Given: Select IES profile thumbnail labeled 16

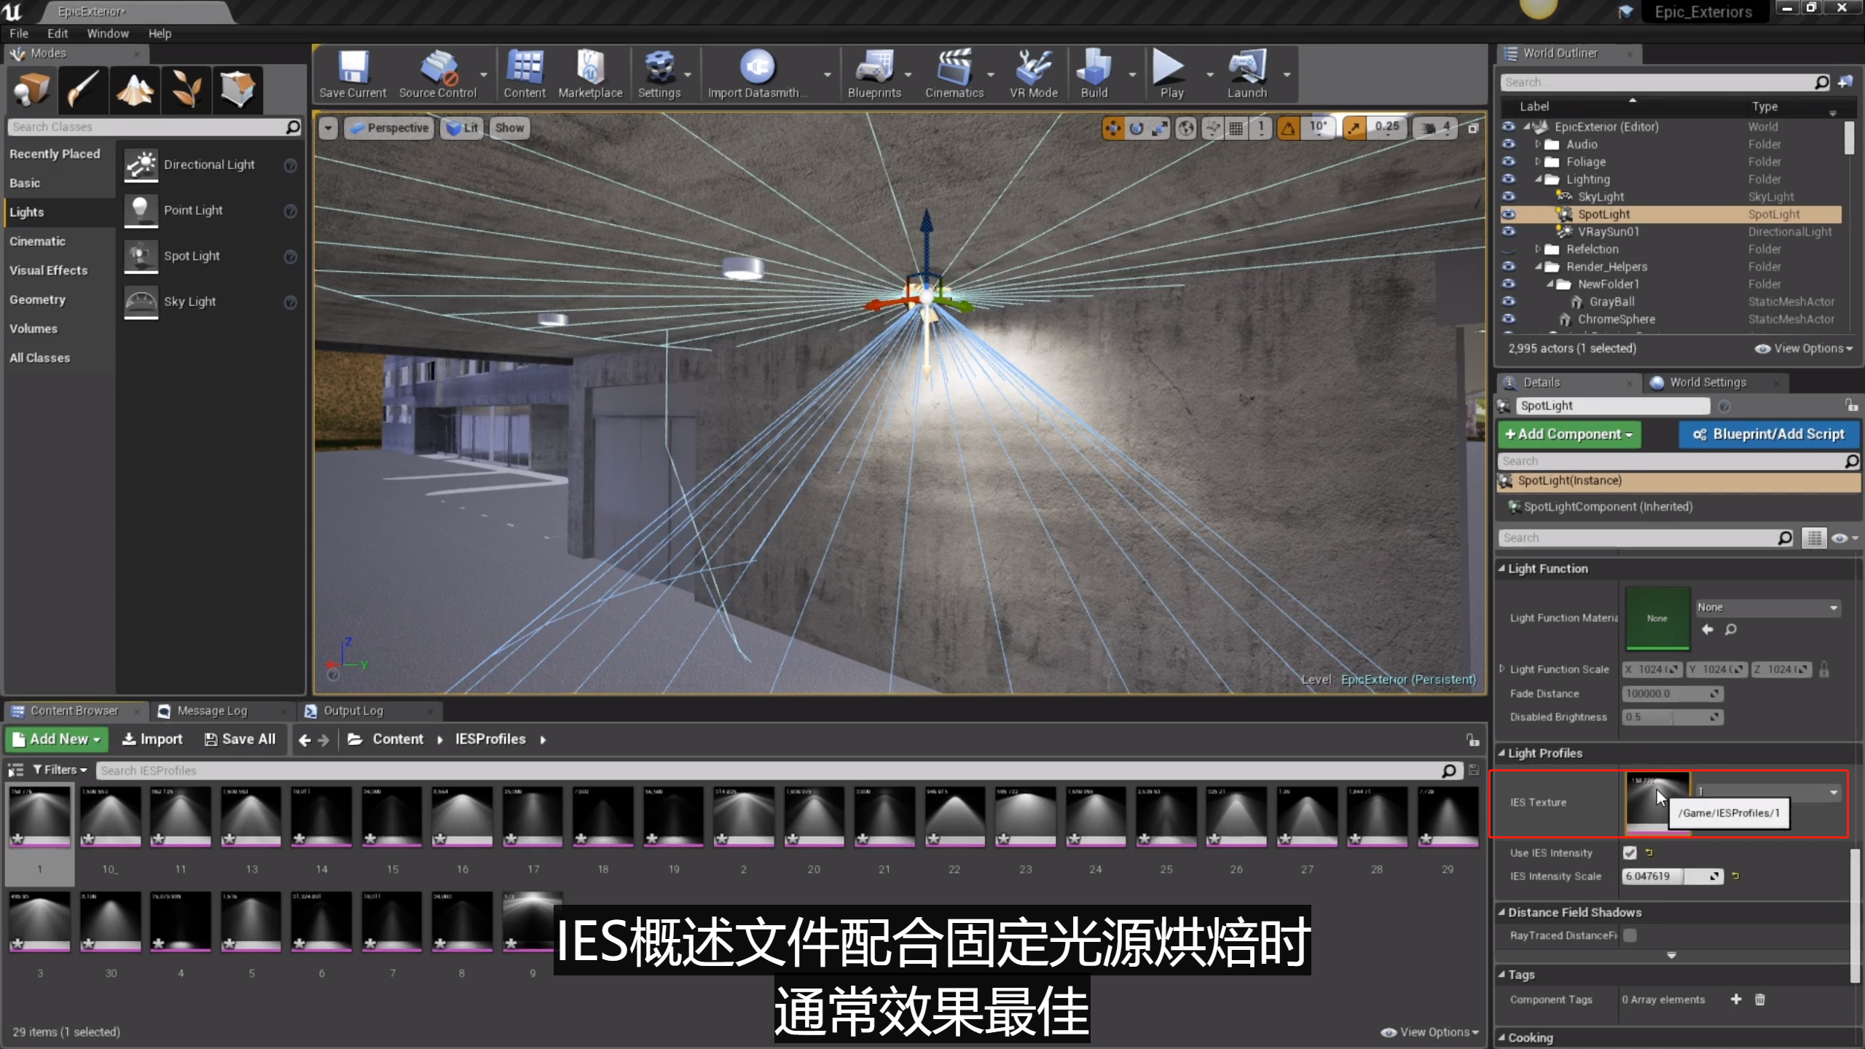Looking at the screenshot, I should (462, 816).
